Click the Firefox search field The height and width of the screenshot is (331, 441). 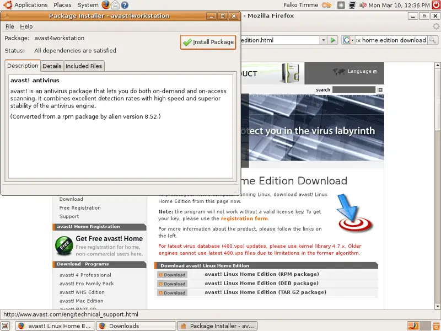pos(391,40)
